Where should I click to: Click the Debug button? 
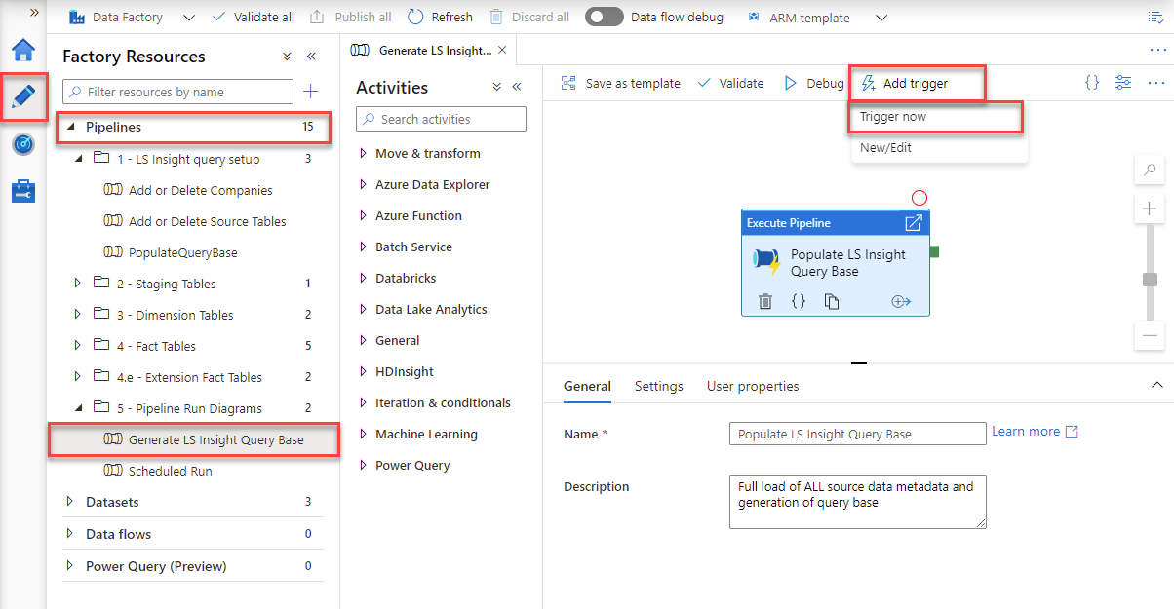(814, 83)
